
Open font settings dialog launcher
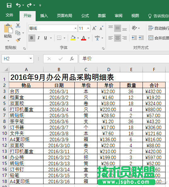tap(103, 48)
